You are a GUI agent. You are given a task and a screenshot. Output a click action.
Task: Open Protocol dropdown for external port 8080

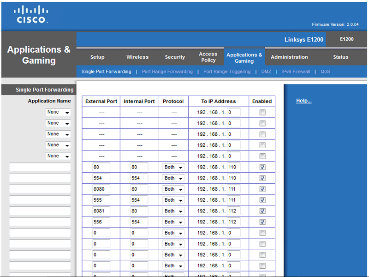[x=173, y=189]
